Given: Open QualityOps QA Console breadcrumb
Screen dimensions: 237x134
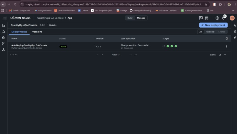Looking at the screenshot, I should click(50, 18).
